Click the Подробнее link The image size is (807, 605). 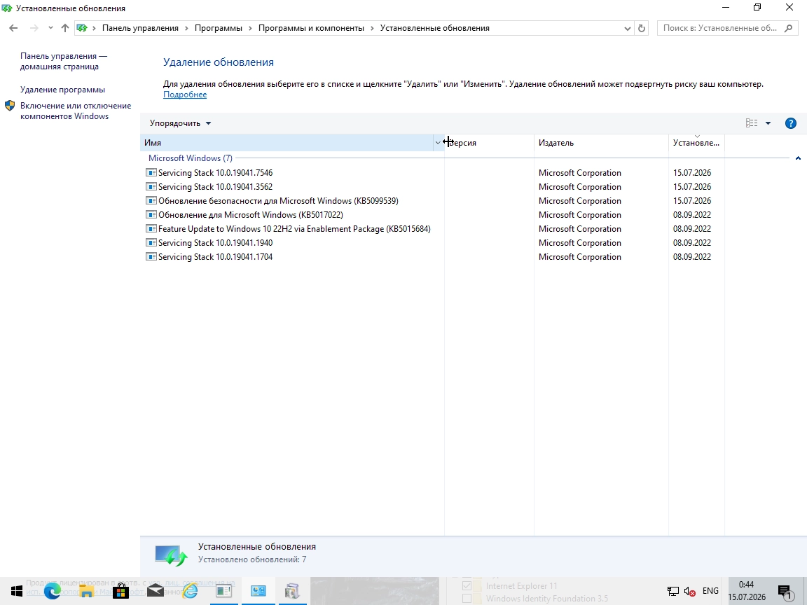(x=185, y=95)
